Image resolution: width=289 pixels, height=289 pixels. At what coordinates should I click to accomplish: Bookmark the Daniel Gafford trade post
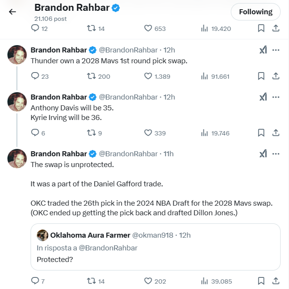[x=261, y=281]
